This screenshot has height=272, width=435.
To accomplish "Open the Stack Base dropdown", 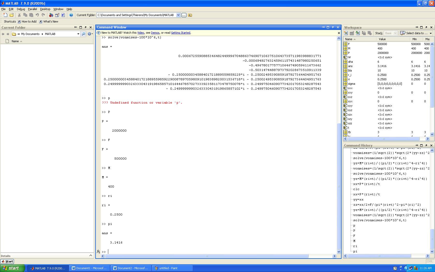I will point(390,33).
